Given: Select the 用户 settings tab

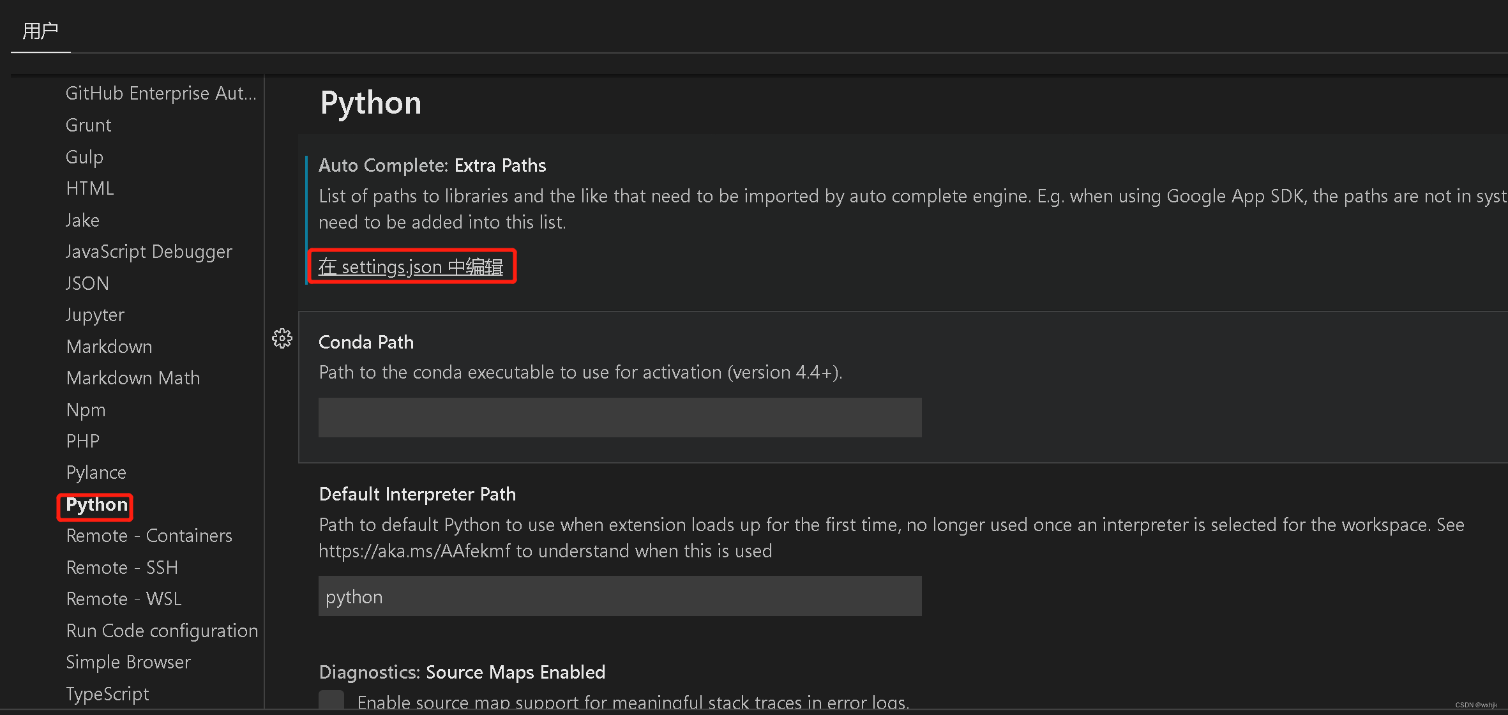Looking at the screenshot, I should click(x=40, y=31).
